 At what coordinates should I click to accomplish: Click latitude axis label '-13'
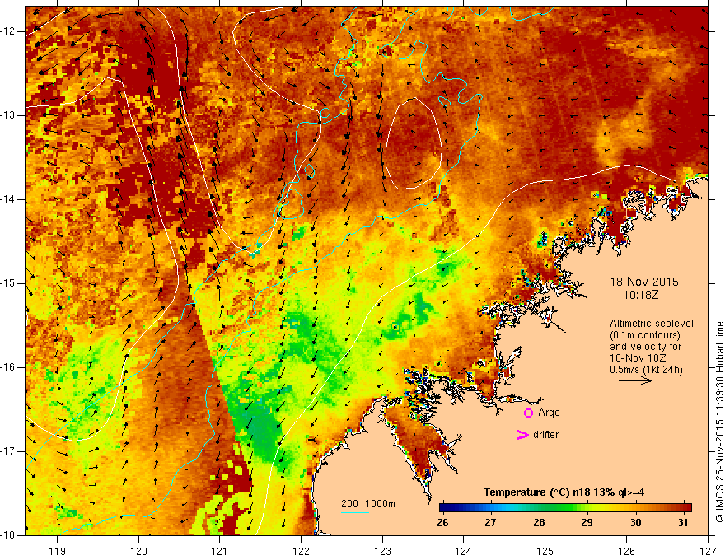[8, 115]
